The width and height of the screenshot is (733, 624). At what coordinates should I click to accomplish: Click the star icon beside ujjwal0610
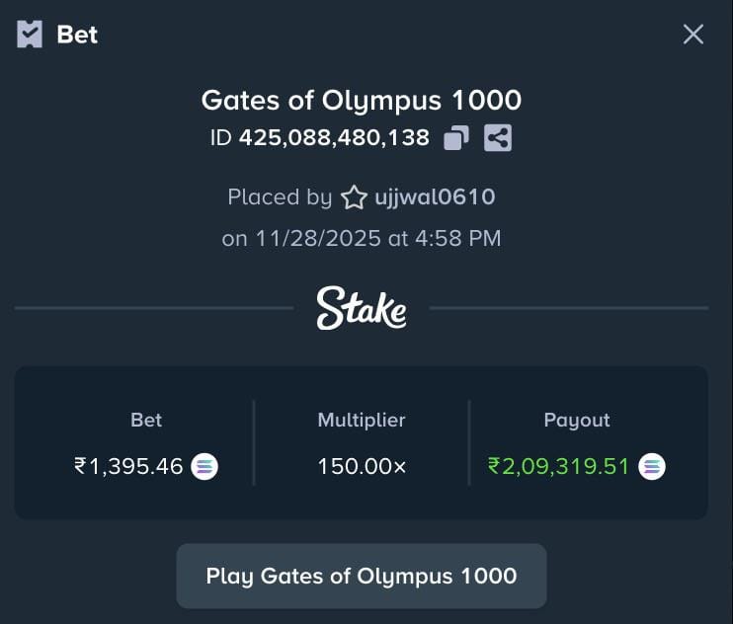coord(354,197)
